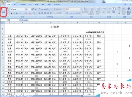Switch to the Home (开始) ribbon tab
This screenshot has height=97, width=132.
tap(9, 4)
